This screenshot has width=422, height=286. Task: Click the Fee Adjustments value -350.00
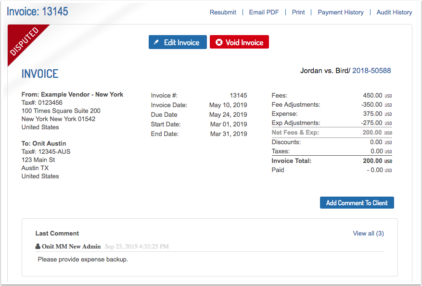371,105
